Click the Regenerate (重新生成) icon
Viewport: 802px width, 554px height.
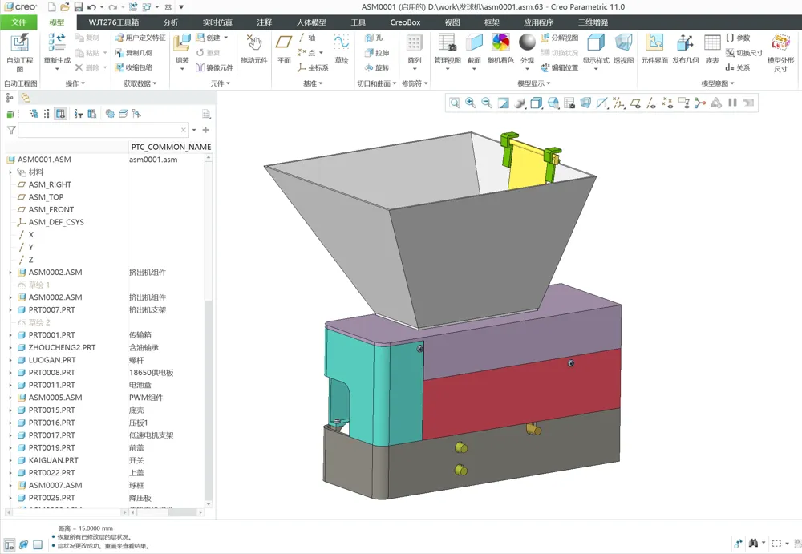click(x=57, y=42)
